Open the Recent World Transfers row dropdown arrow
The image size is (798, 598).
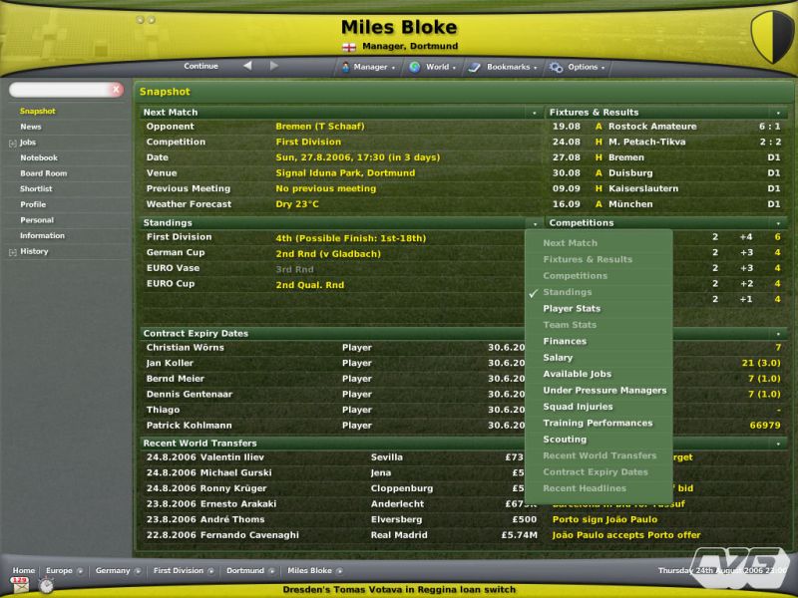(x=778, y=444)
